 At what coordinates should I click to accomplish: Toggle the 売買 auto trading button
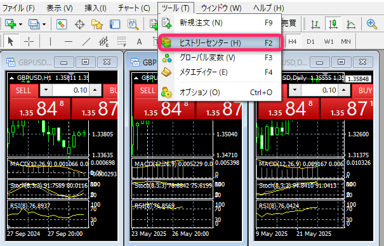coord(289,23)
